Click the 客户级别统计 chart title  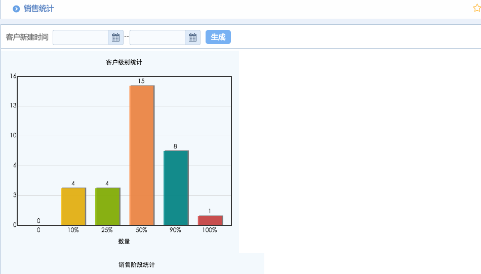[124, 62]
